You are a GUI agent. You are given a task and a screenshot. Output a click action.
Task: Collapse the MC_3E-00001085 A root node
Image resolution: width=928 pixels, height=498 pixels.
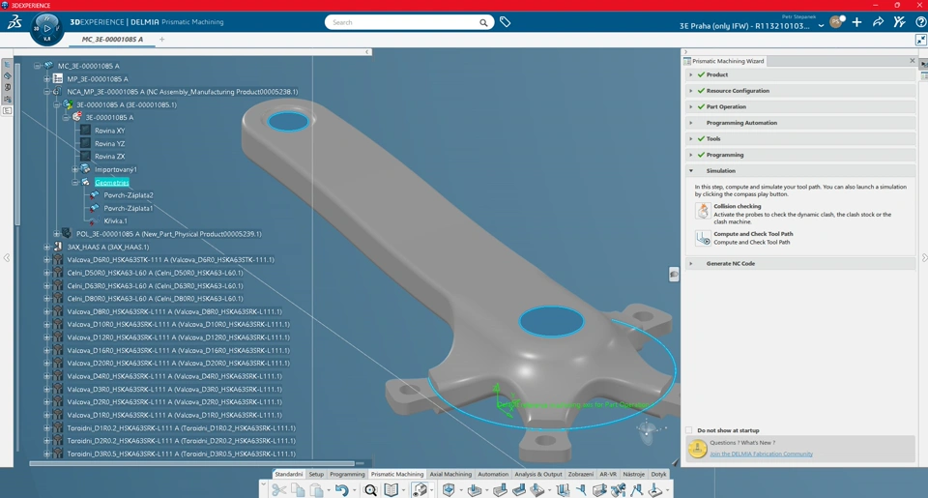click(x=38, y=66)
